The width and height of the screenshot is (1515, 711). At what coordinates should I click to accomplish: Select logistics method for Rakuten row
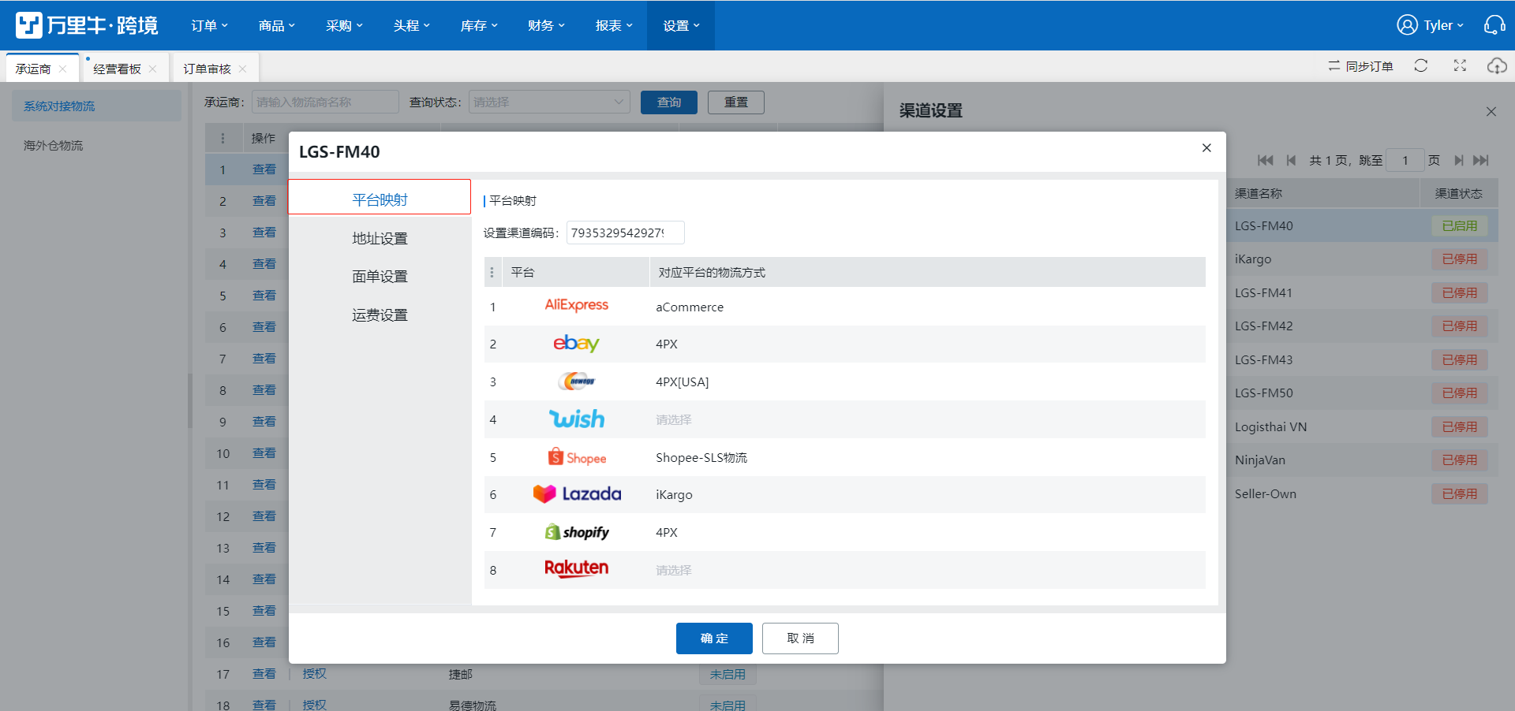[x=673, y=571]
